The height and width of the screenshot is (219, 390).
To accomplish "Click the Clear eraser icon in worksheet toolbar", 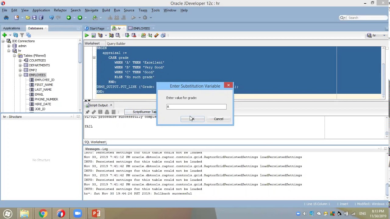I will tap(156, 36).
